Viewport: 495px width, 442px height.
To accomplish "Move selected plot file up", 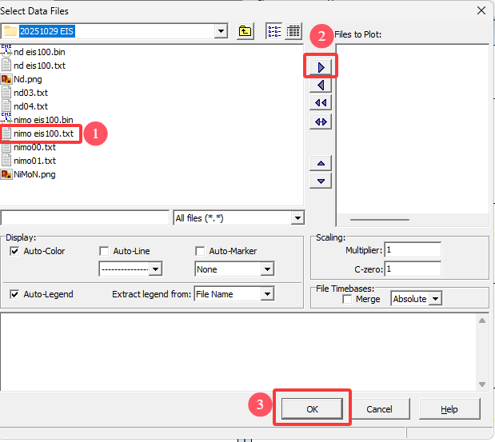I will click(321, 163).
